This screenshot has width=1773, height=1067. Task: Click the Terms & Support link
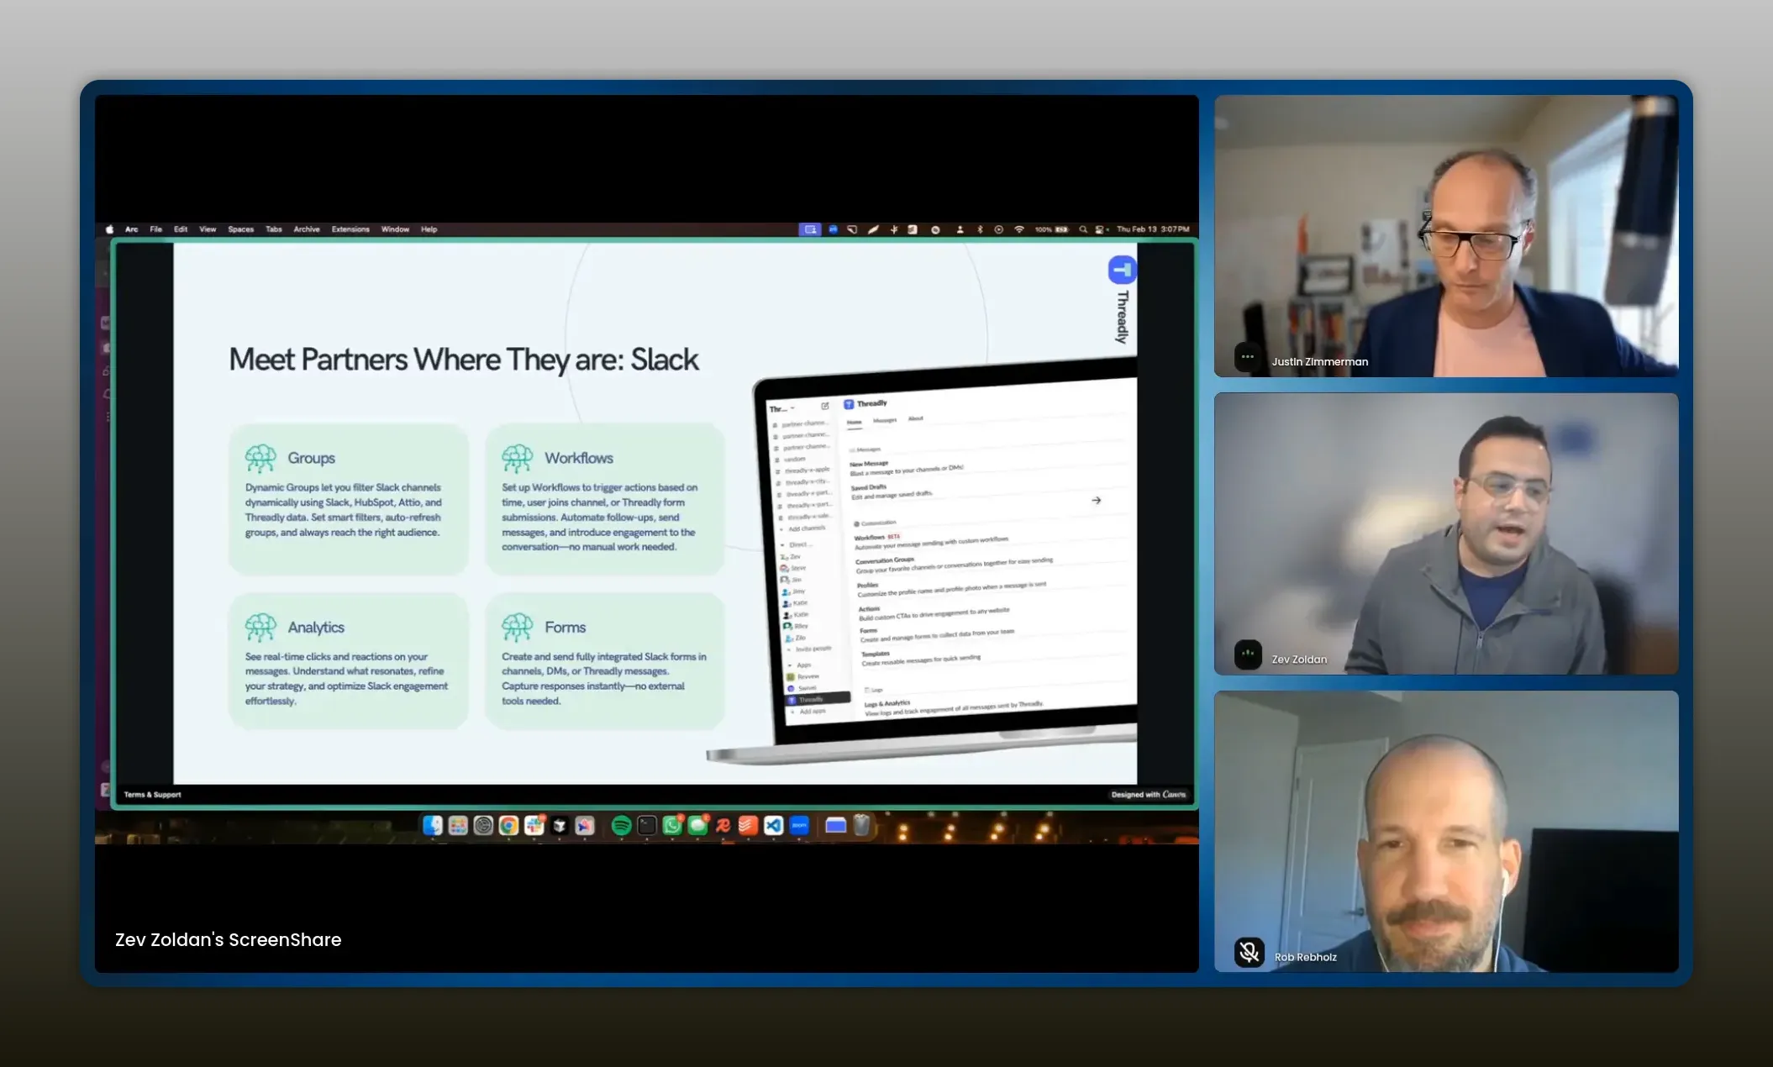(x=152, y=795)
